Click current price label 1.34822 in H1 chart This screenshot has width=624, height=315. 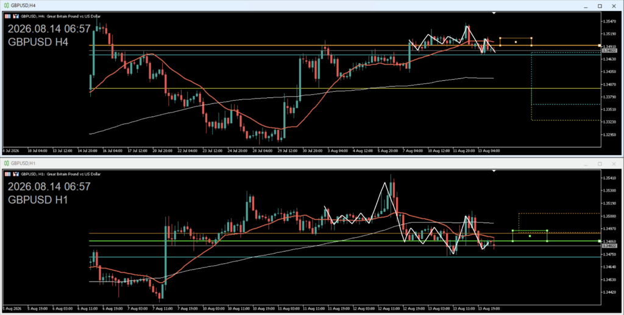[x=609, y=246]
